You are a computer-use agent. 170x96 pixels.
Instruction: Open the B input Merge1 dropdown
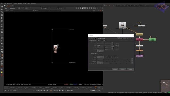coord(61,8)
